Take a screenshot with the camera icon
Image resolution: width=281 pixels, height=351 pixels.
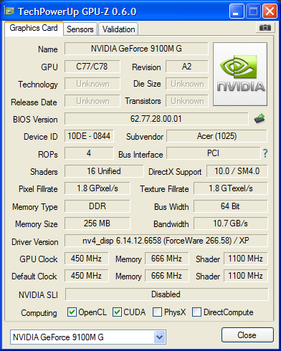(x=265, y=28)
